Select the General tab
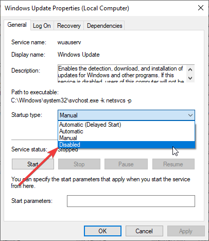 click(x=17, y=25)
